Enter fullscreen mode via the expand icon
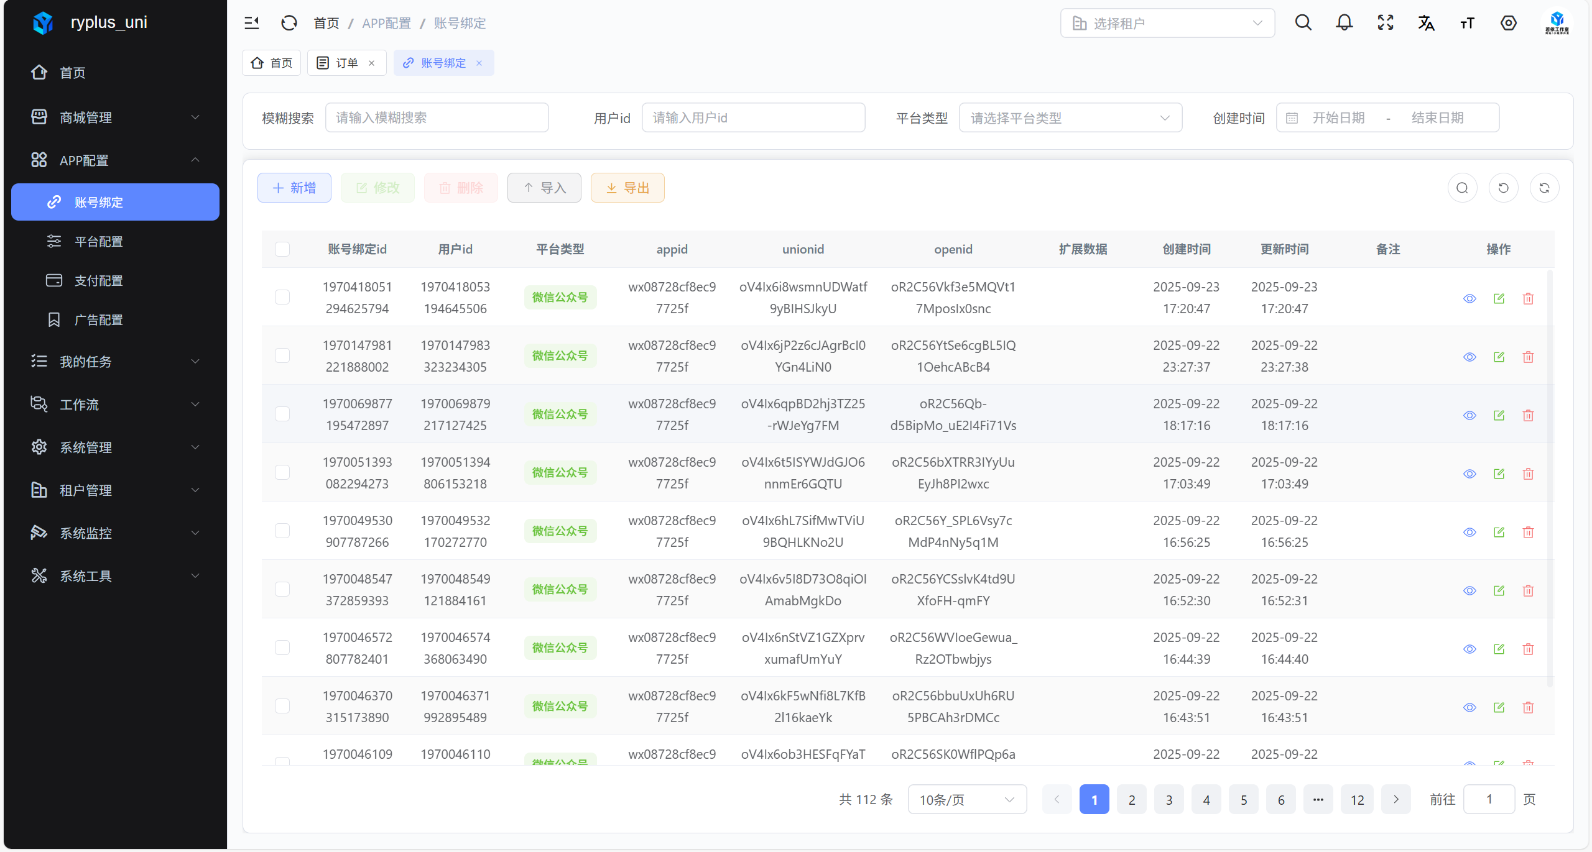Screen dimensions: 1592x852 1386,23
